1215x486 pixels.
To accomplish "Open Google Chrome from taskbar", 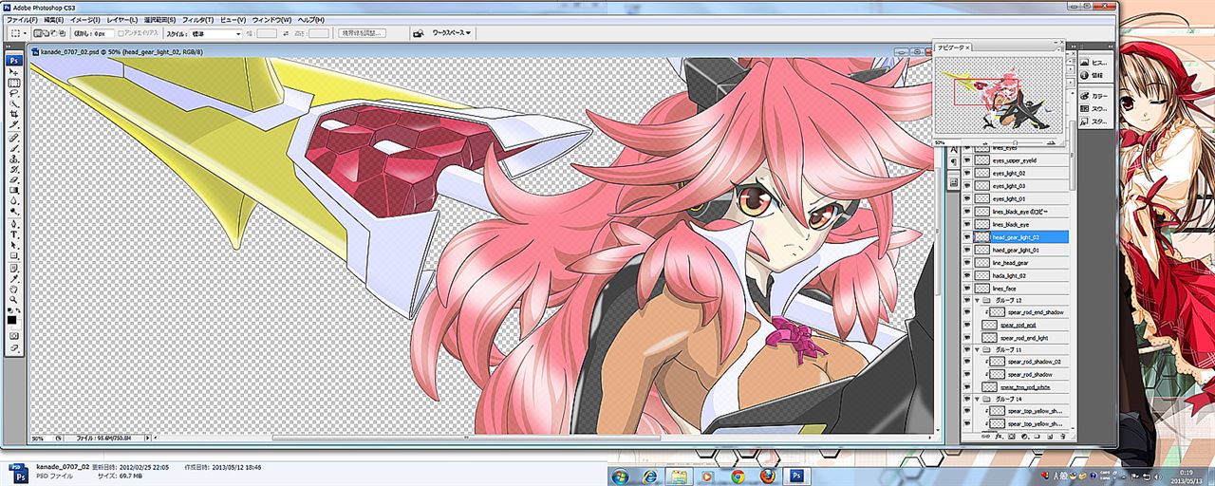I will (737, 476).
